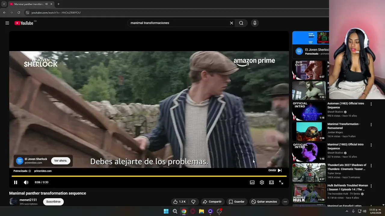
Task: Switch to theater mode
Action: 272,182
